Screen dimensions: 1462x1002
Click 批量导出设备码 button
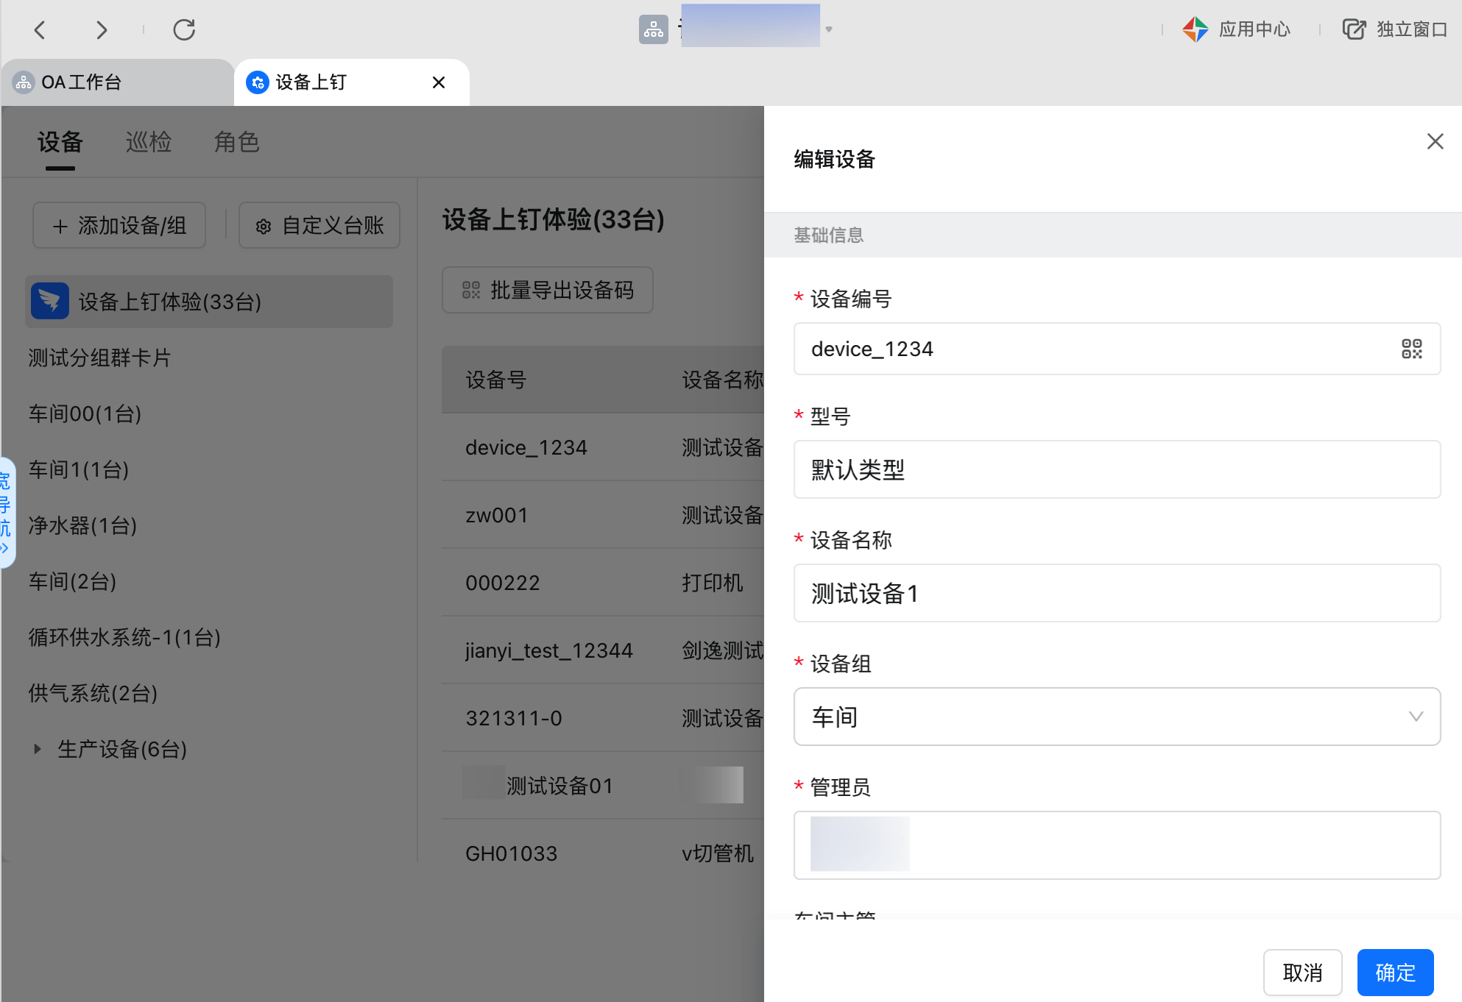(x=548, y=290)
